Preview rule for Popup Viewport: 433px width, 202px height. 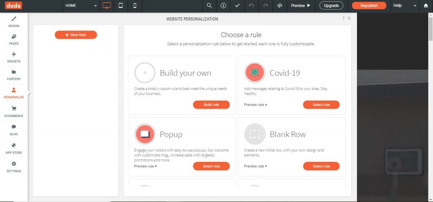tap(145, 166)
